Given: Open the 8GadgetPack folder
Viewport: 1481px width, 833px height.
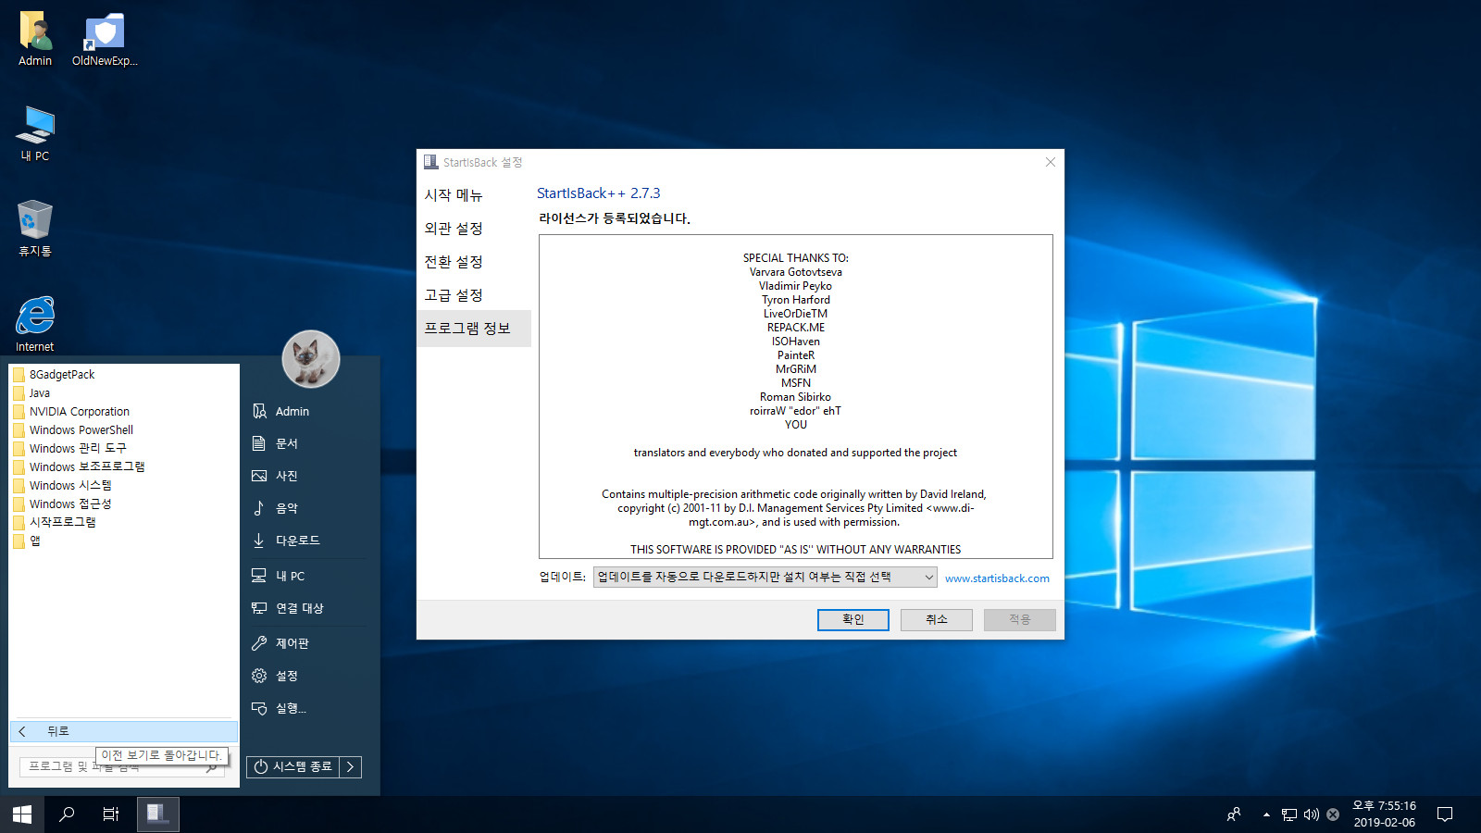Looking at the screenshot, I should [x=124, y=375].
